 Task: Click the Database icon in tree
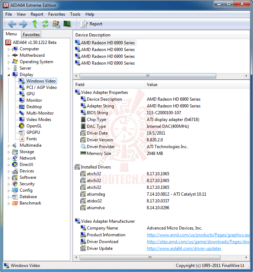15,197
